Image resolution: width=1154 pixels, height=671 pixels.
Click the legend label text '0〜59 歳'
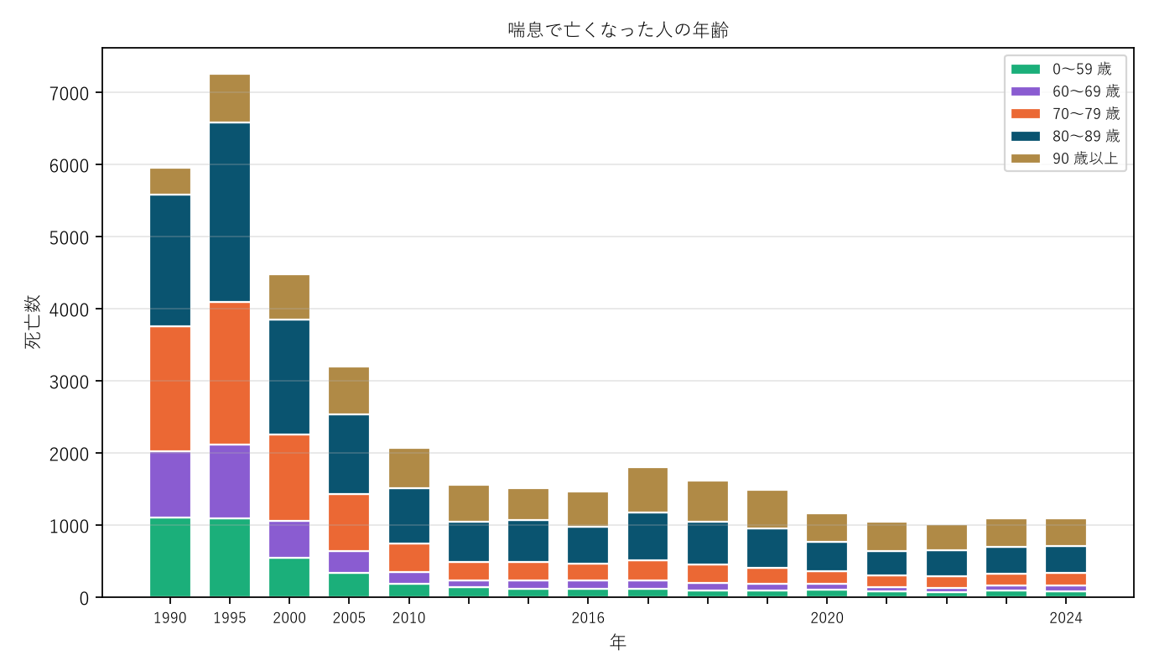[x=1082, y=69]
